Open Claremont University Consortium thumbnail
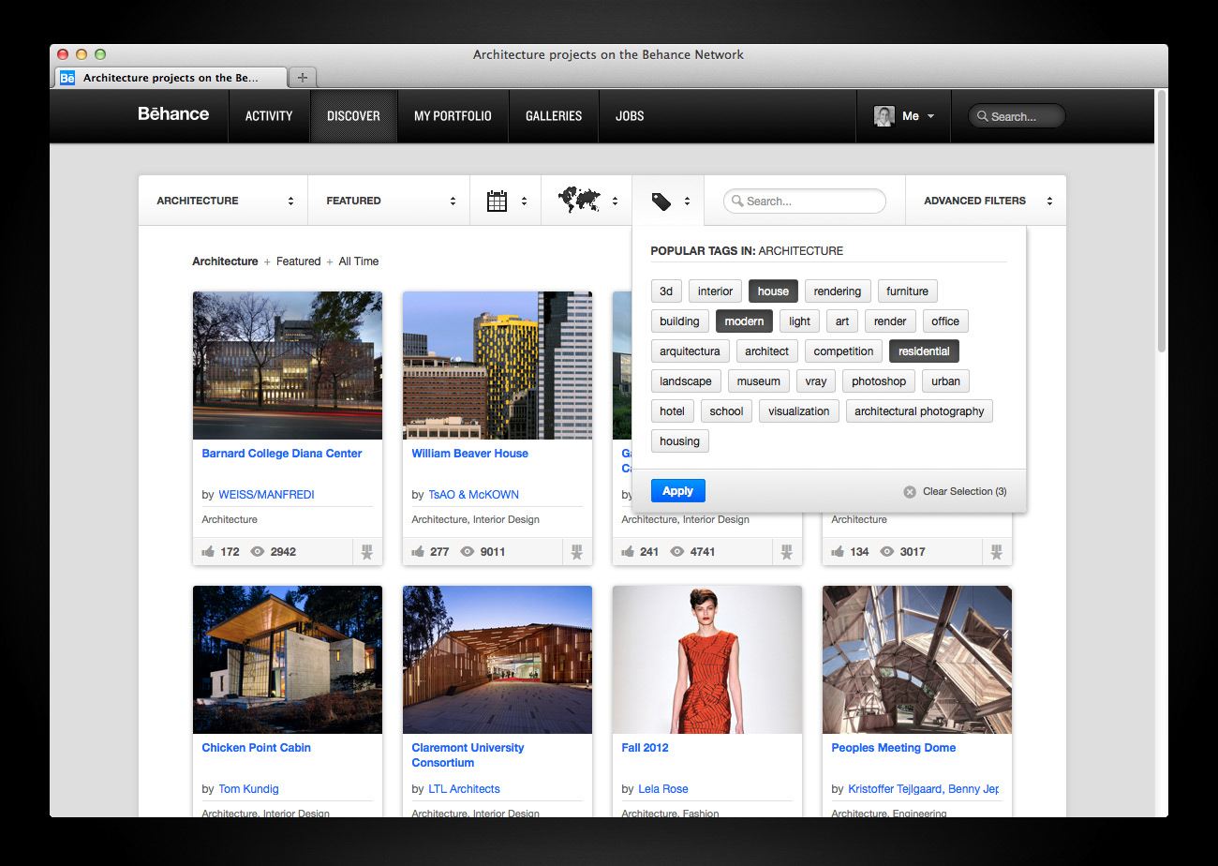Image resolution: width=1218 pixels, height=866 pixels. pos(498,660)
